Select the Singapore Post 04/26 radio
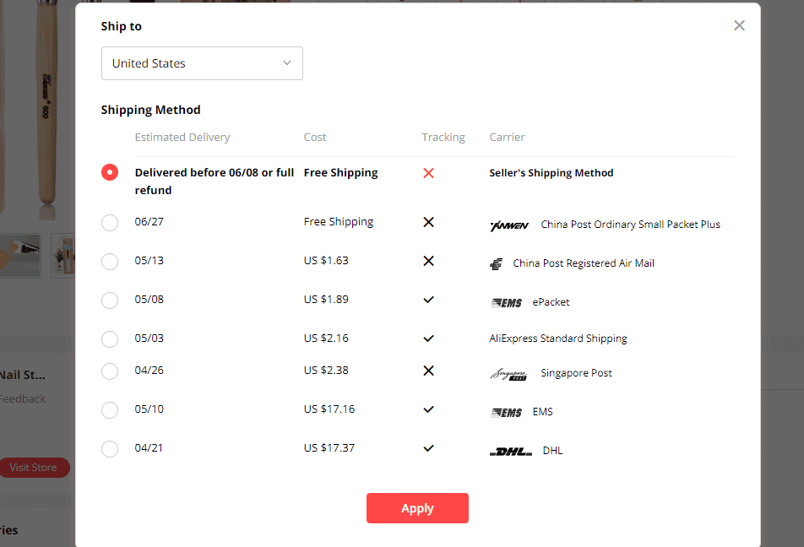Screen dimensions: 804x547 pyautogui.click(x=110, y=371)
